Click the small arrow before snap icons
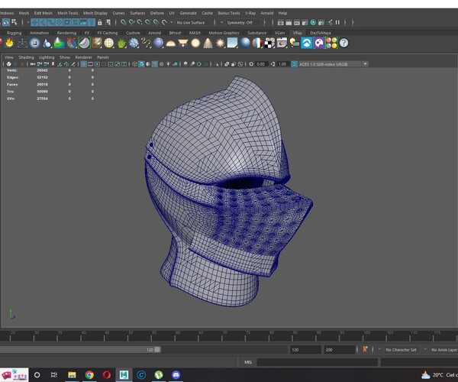The height and width of the screenshot is (382, 458). [28, 22]
